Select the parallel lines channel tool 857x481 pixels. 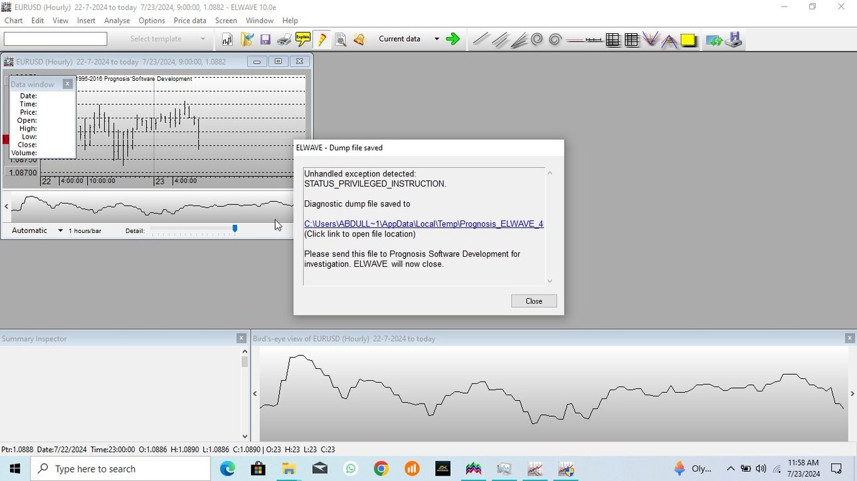tap(500, 40)
